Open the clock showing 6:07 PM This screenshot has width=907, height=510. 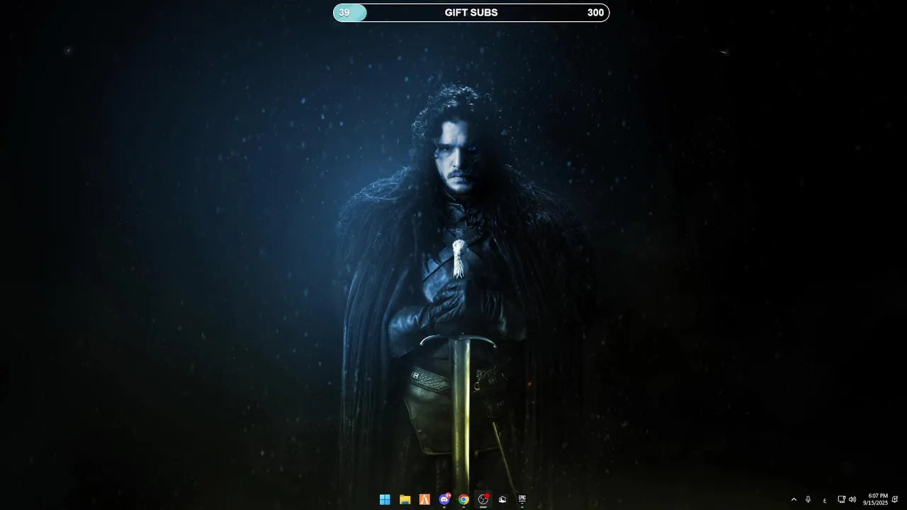[875, 499]
